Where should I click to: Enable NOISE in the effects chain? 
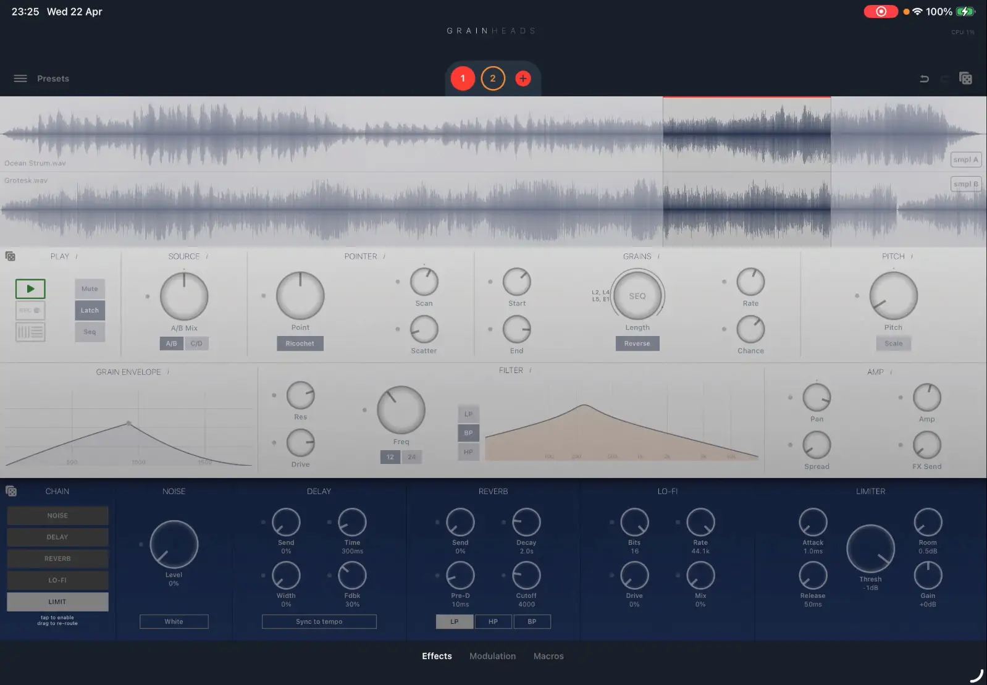(57, 516)
